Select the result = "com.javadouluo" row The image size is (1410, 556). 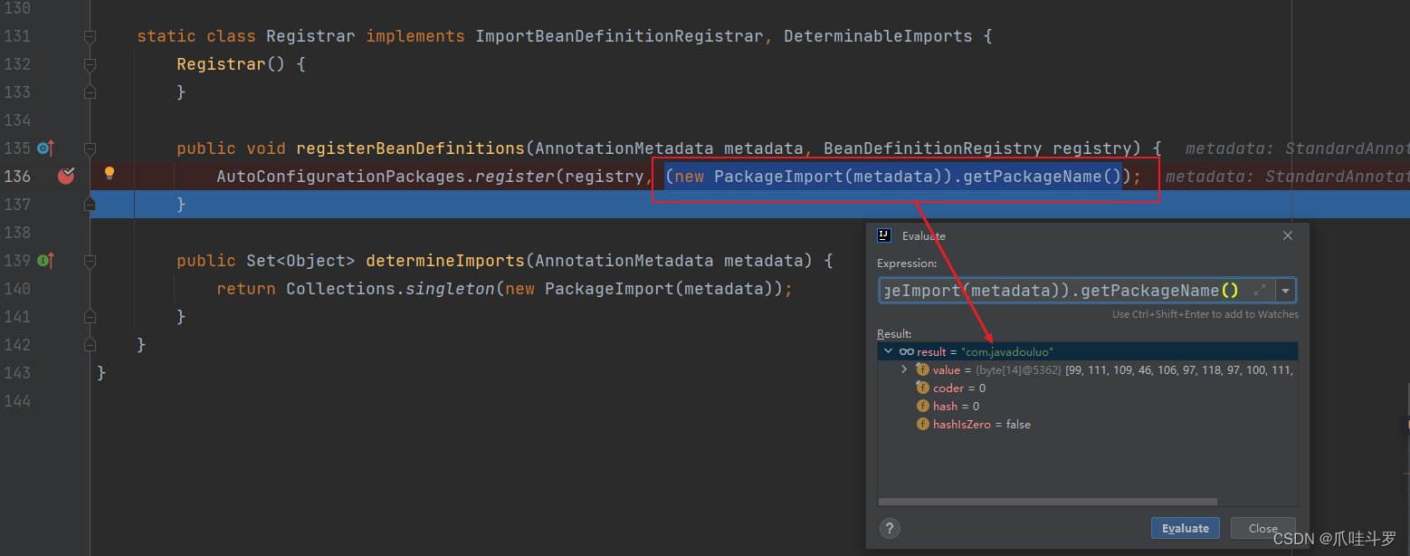[1088, 351]
